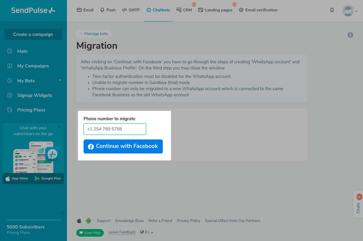Click the Apple icon in footer
The image size is (363, 241).
click(79, 221)
